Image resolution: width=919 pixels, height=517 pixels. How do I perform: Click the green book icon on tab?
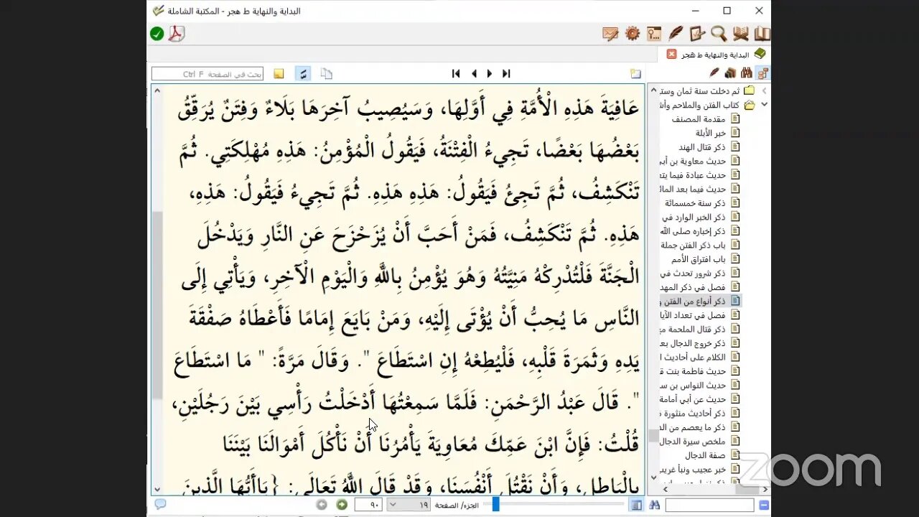[x=760, y=54]
